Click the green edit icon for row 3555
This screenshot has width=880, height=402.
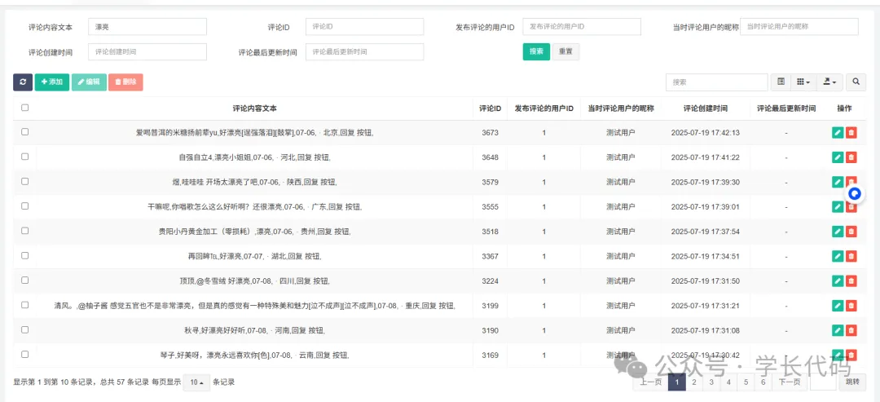tap(838, 206)
